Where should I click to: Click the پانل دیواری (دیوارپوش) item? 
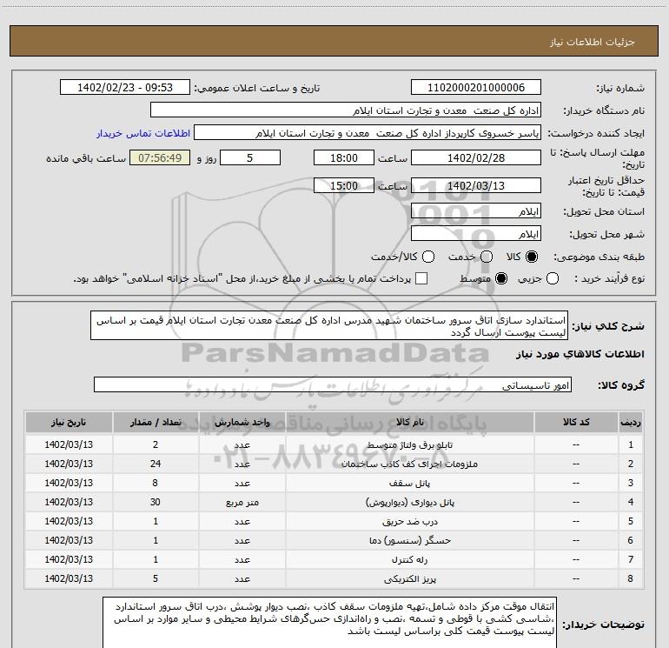409,503
